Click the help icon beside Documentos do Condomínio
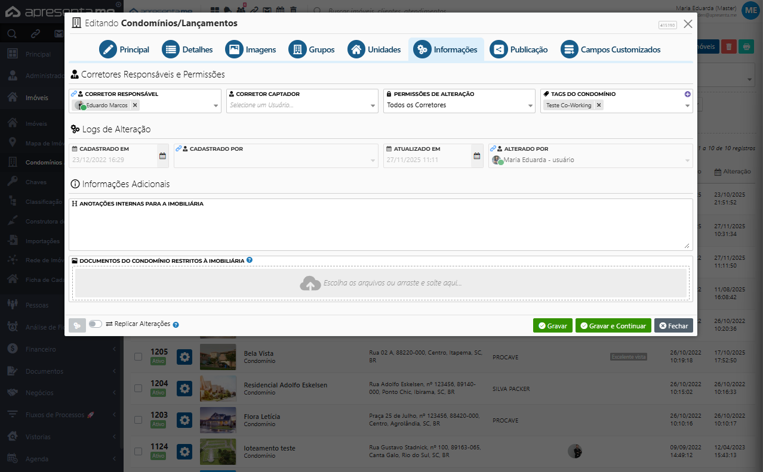 coord(250,260)
